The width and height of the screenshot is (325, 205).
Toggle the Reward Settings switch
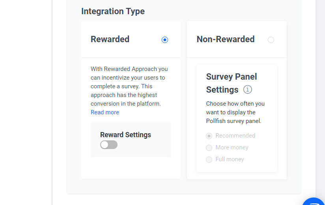109,145
